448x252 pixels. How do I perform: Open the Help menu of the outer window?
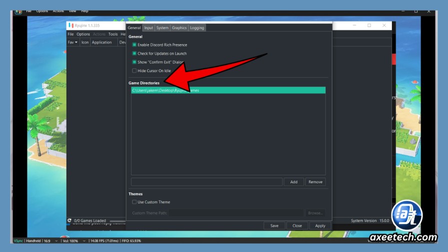point(84,12)
